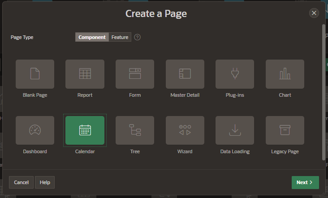Select the green Calendar icon tile
The width and height of the screenshot is (328, 198).
(x=85, y=130)
